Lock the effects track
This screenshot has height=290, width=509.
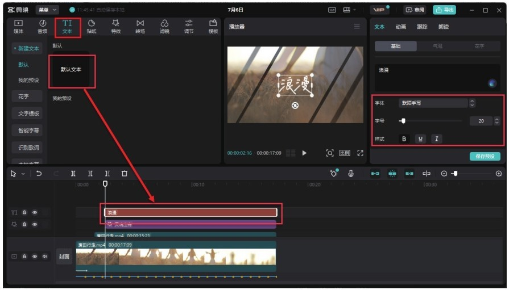(24, 224)
